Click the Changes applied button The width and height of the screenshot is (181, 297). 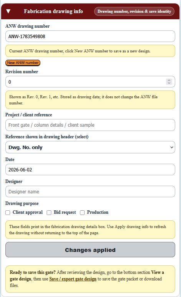tap(90, 250)
